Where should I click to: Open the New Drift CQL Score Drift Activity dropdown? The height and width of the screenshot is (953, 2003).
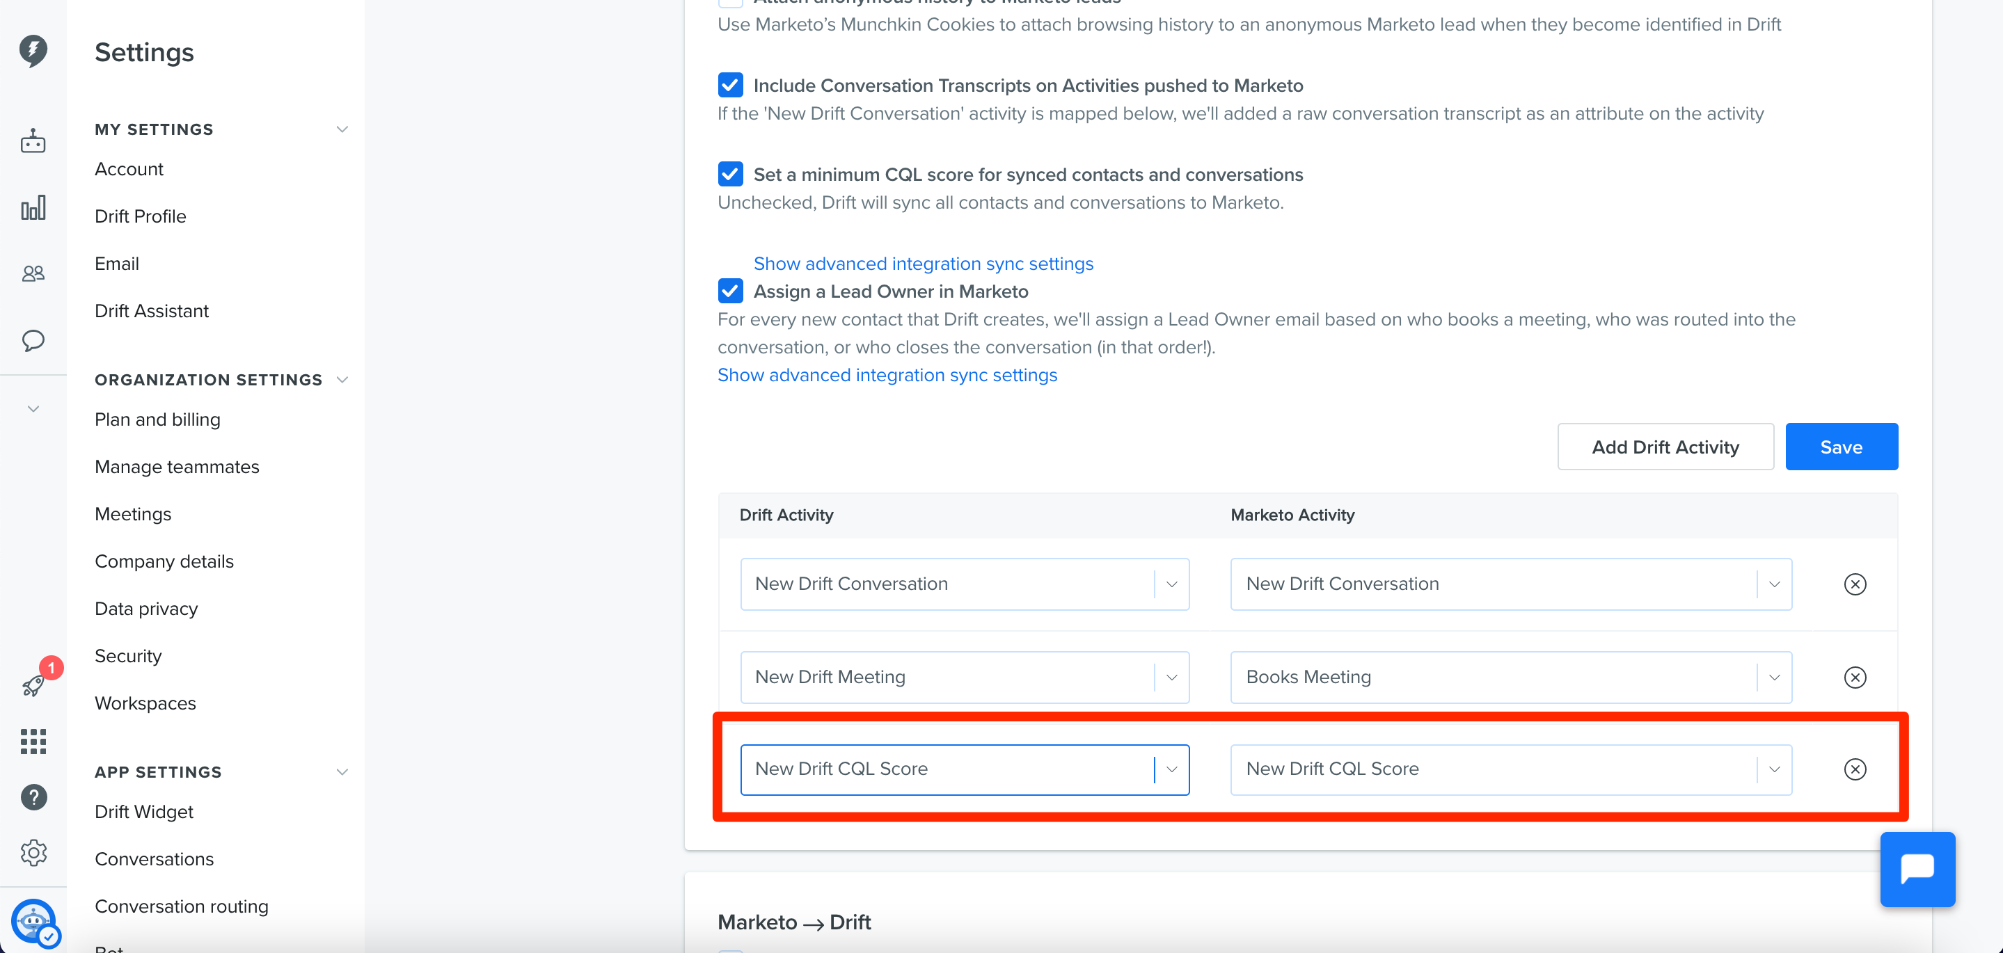point(965,769)
